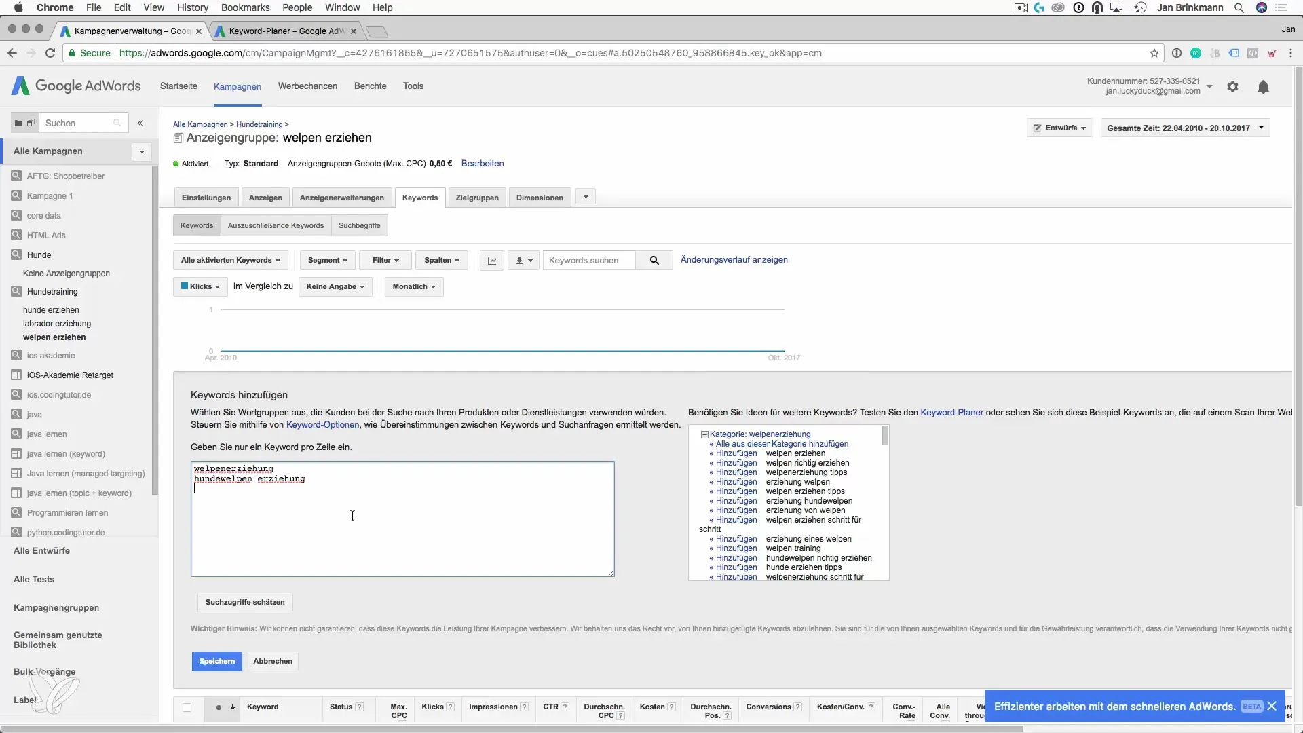1303x733 pixels.
Task: Open the notifications bell
Action: [1263, 87]
